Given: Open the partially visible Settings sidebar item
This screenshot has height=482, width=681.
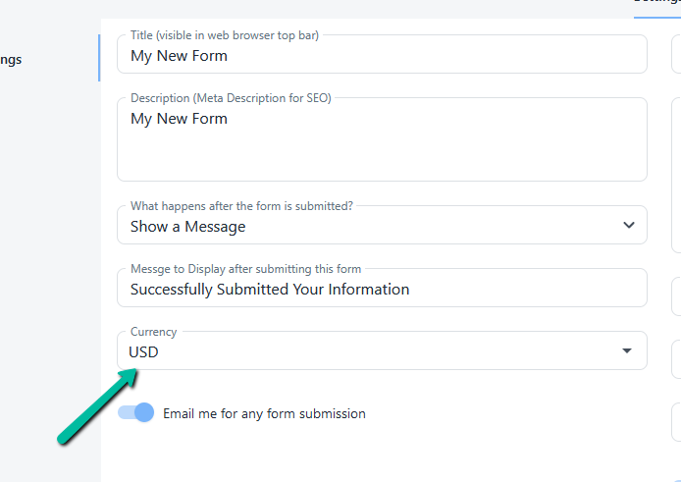Looking at the screenshot, I should (x=10, y=60).
